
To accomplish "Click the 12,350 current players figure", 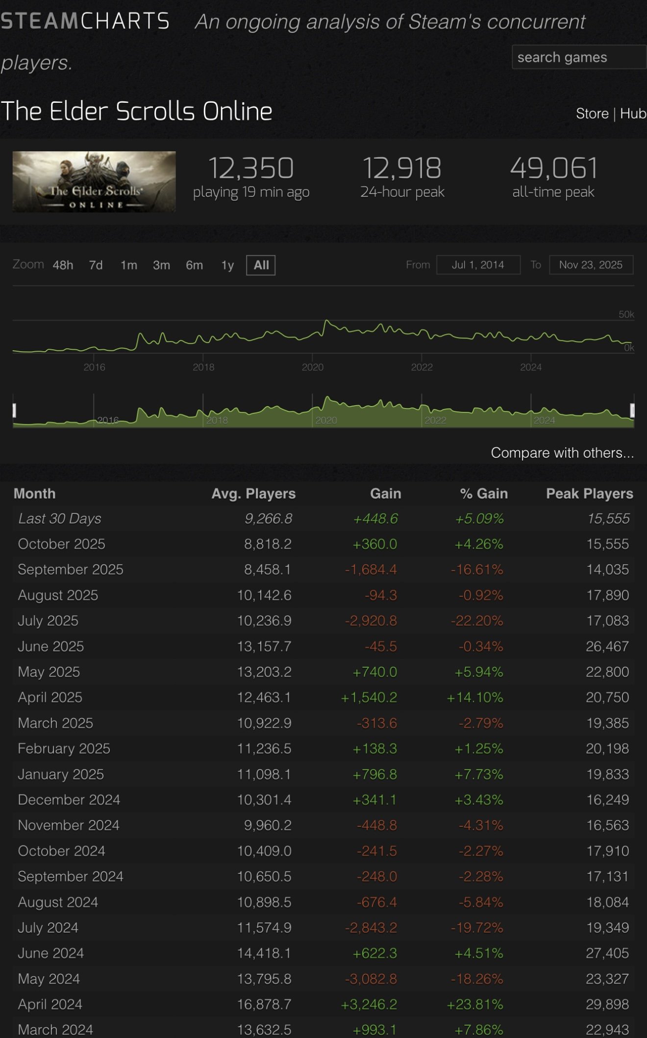I will [251, 168].
